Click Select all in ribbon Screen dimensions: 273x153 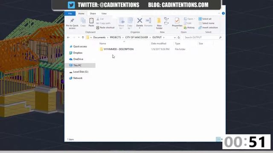[205, 19]
